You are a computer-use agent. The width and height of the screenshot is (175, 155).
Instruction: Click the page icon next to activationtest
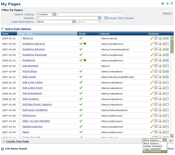[x=20, y=66]
